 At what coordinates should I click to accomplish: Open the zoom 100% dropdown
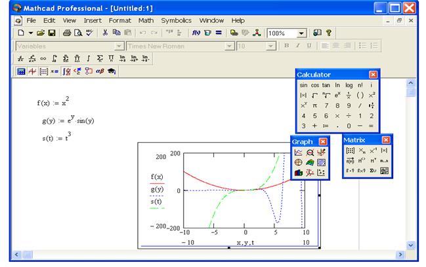pos(301,33)
